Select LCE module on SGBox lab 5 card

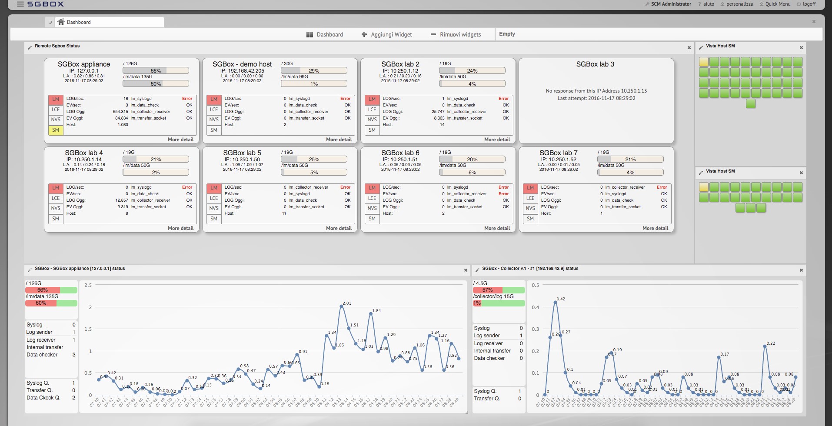point(214,198)
